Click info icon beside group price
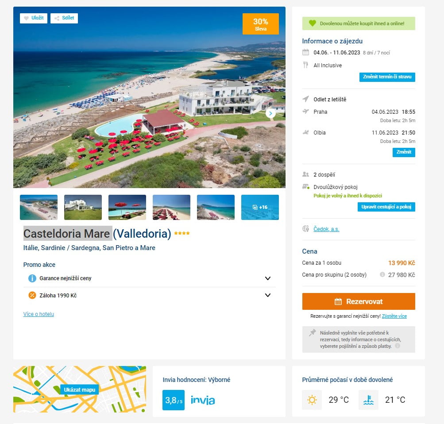This screenshot has height=424, width=444. click(382, 275)
